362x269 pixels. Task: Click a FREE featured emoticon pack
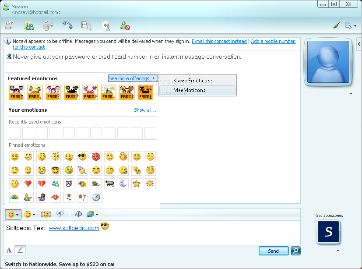coord(16,92)
